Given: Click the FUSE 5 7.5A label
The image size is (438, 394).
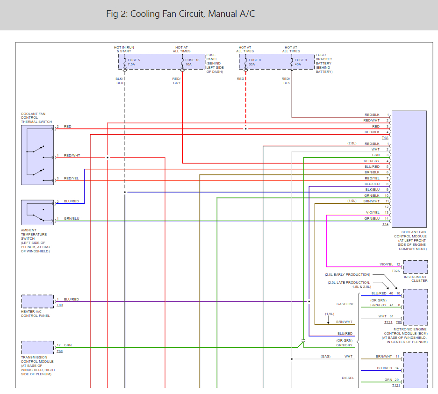Looking at the screenshot, I should [x=134, y=62].
